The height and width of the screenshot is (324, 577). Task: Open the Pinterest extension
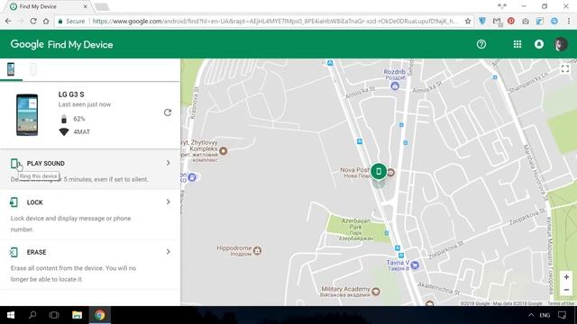(x=511, y=22)
